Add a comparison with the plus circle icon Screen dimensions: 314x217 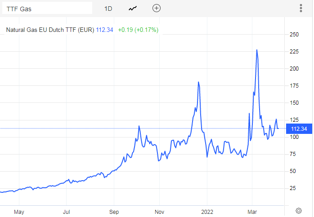pyautogui.click(x=157, y=8)
